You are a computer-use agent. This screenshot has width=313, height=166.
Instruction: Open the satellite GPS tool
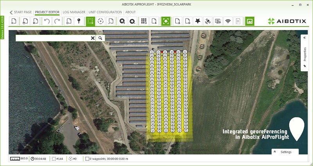point(208,21)
